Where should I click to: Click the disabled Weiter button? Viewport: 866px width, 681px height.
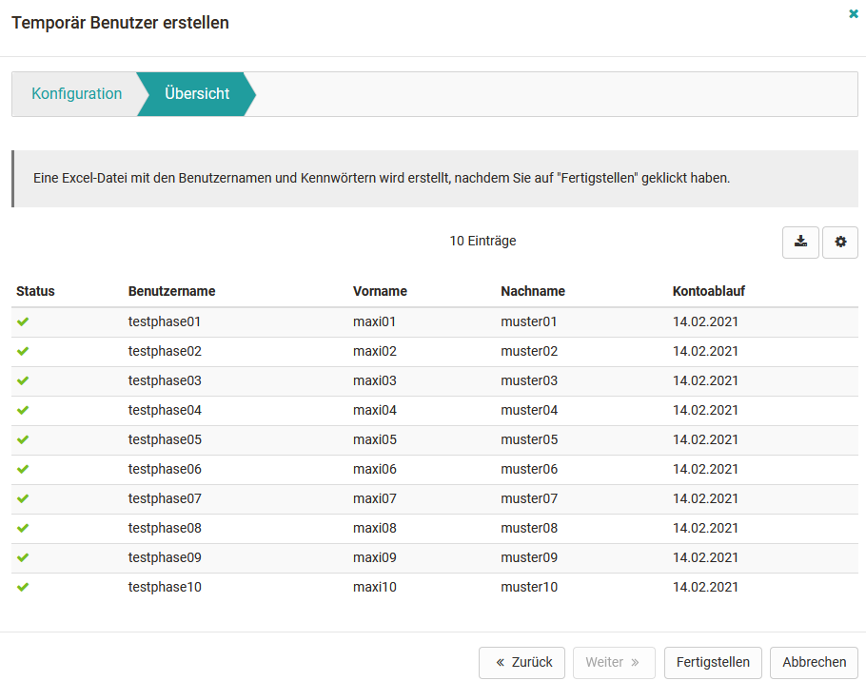[x=612, y=663]
